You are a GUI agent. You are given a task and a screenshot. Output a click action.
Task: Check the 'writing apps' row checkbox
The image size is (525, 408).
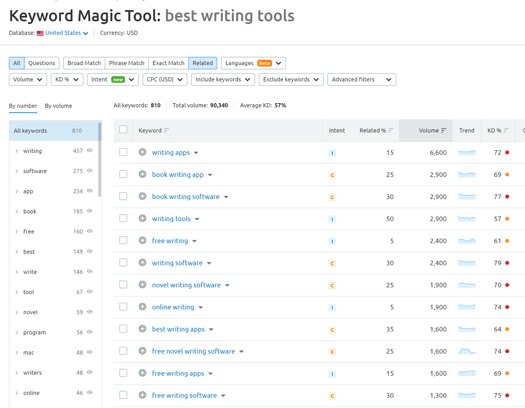tap(123, 152)
